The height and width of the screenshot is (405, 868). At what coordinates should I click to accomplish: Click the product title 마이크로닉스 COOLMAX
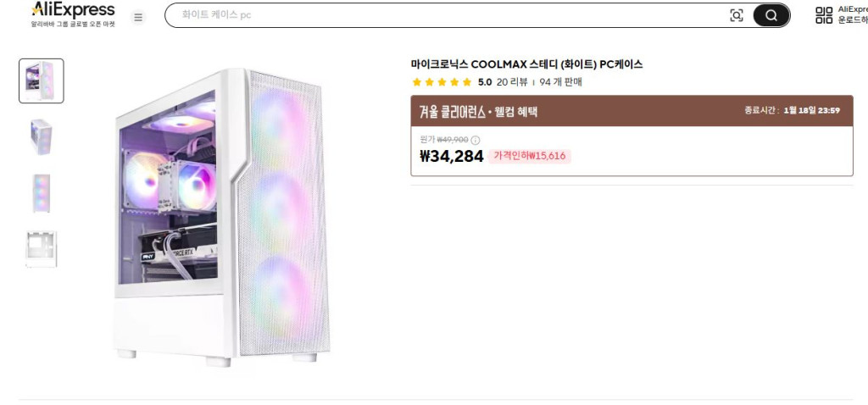pos(526,64)
